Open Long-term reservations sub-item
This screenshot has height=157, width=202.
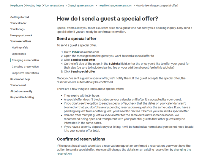tap(25, 73)
